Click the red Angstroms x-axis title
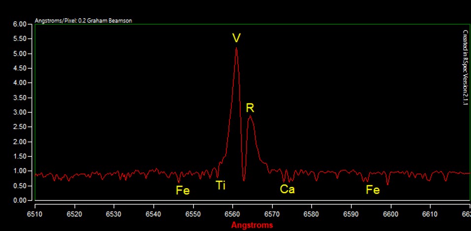Image resolution: width=471 pixels, height=231 pixels. click(252, 225)
